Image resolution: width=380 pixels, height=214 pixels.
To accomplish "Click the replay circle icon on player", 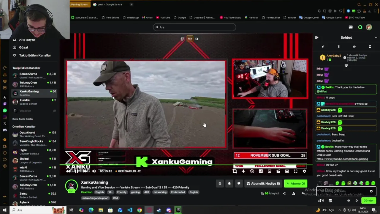I will [x=252, y=171].
